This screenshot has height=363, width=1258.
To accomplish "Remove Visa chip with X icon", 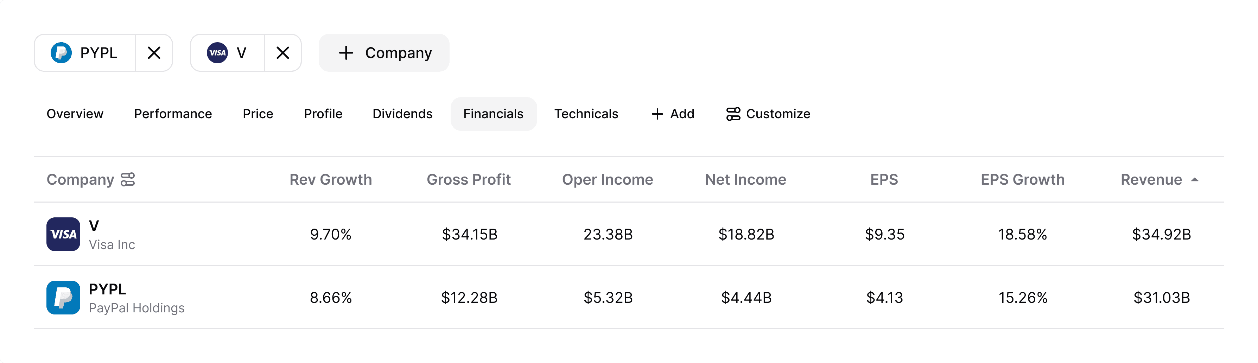I will point(283,53).
